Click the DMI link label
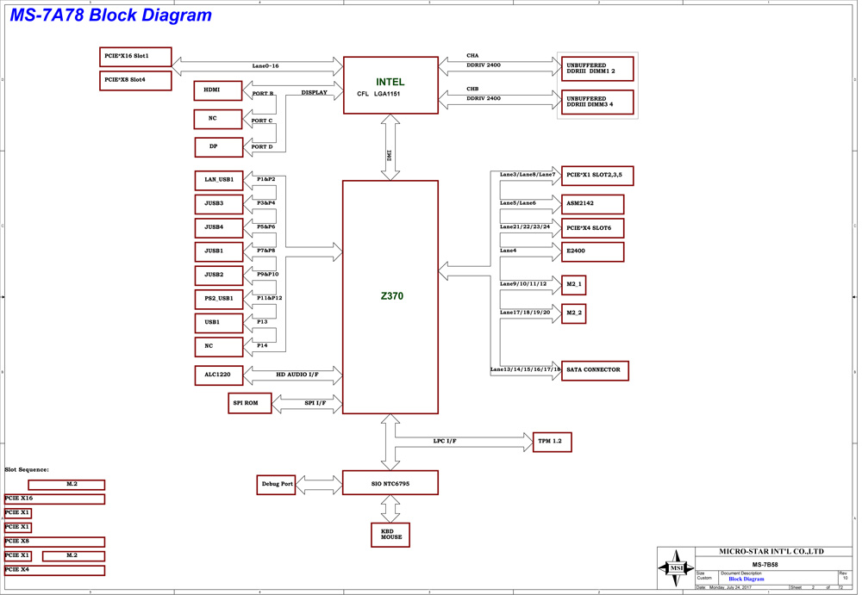The height and width of the screenshot is (595, 862). [390, 156]
